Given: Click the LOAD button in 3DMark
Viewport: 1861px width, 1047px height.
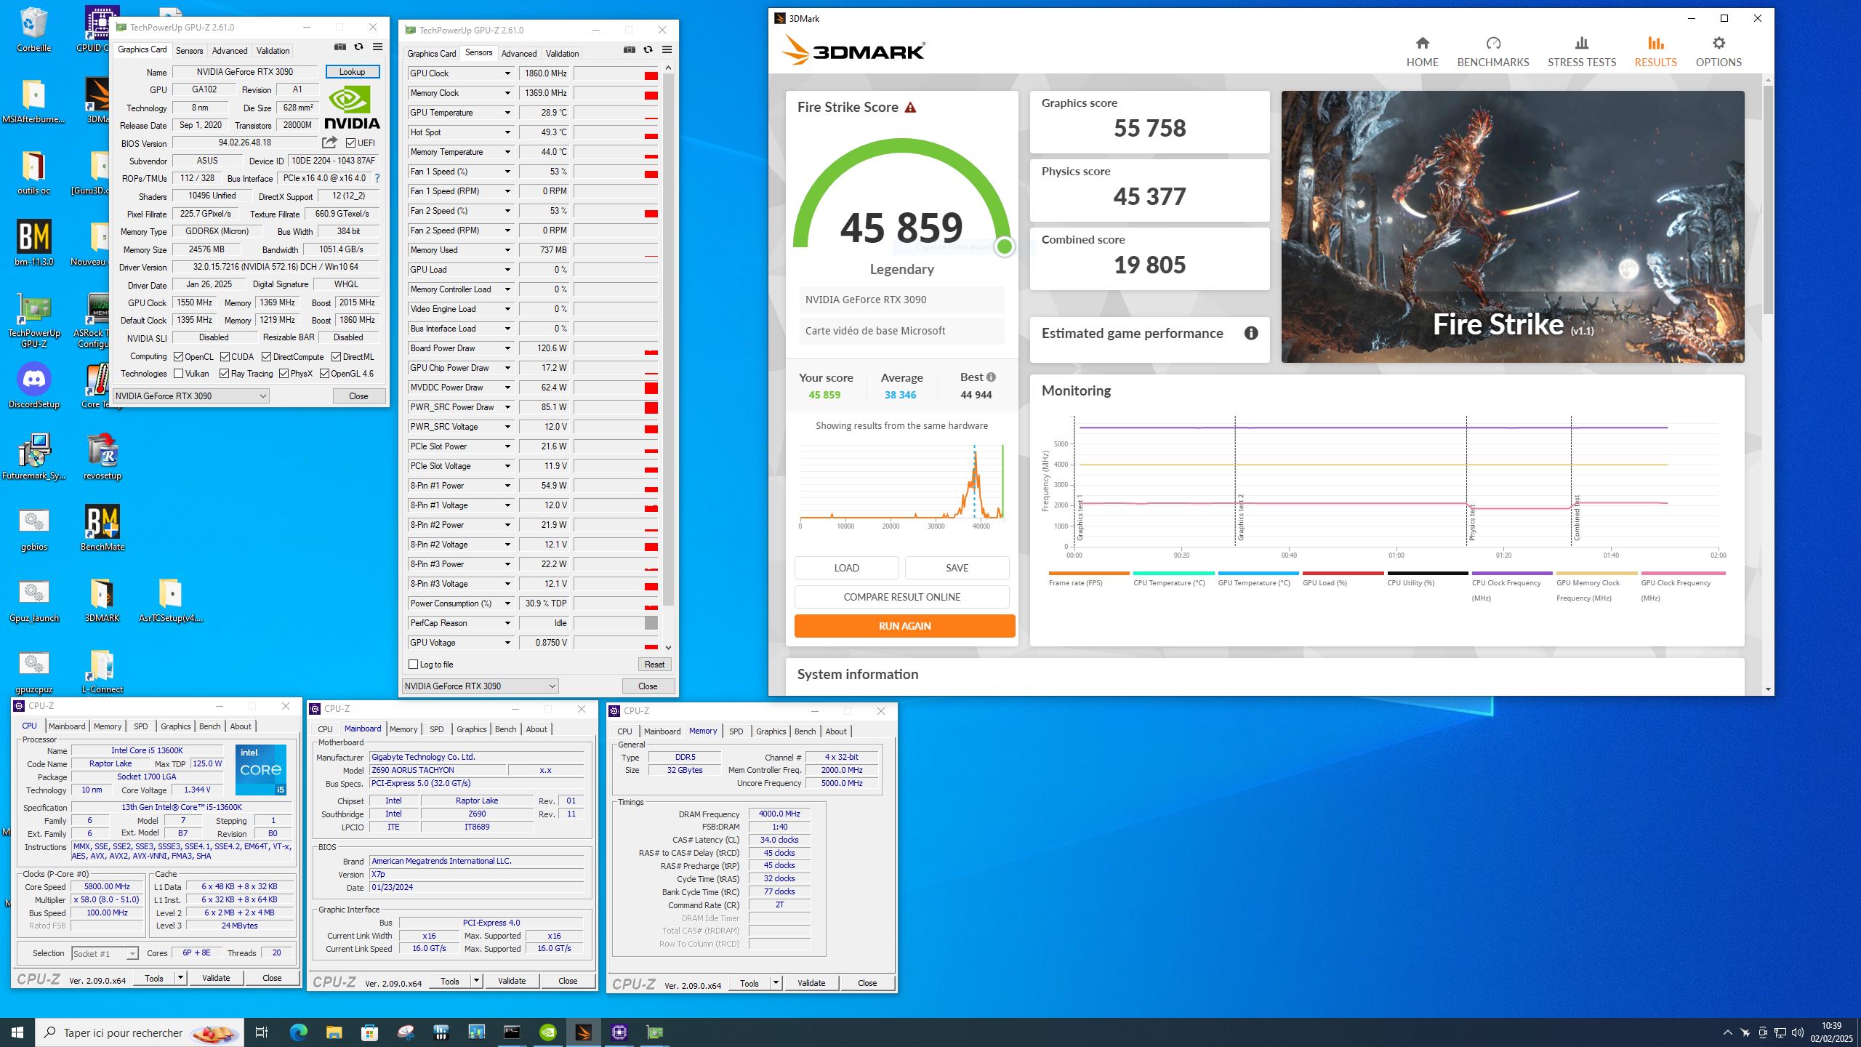Looking at the screenshot, I should (846, 568).
